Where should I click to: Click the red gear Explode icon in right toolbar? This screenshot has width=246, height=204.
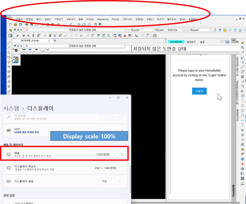pyautogui.click(x=242, y=164)
